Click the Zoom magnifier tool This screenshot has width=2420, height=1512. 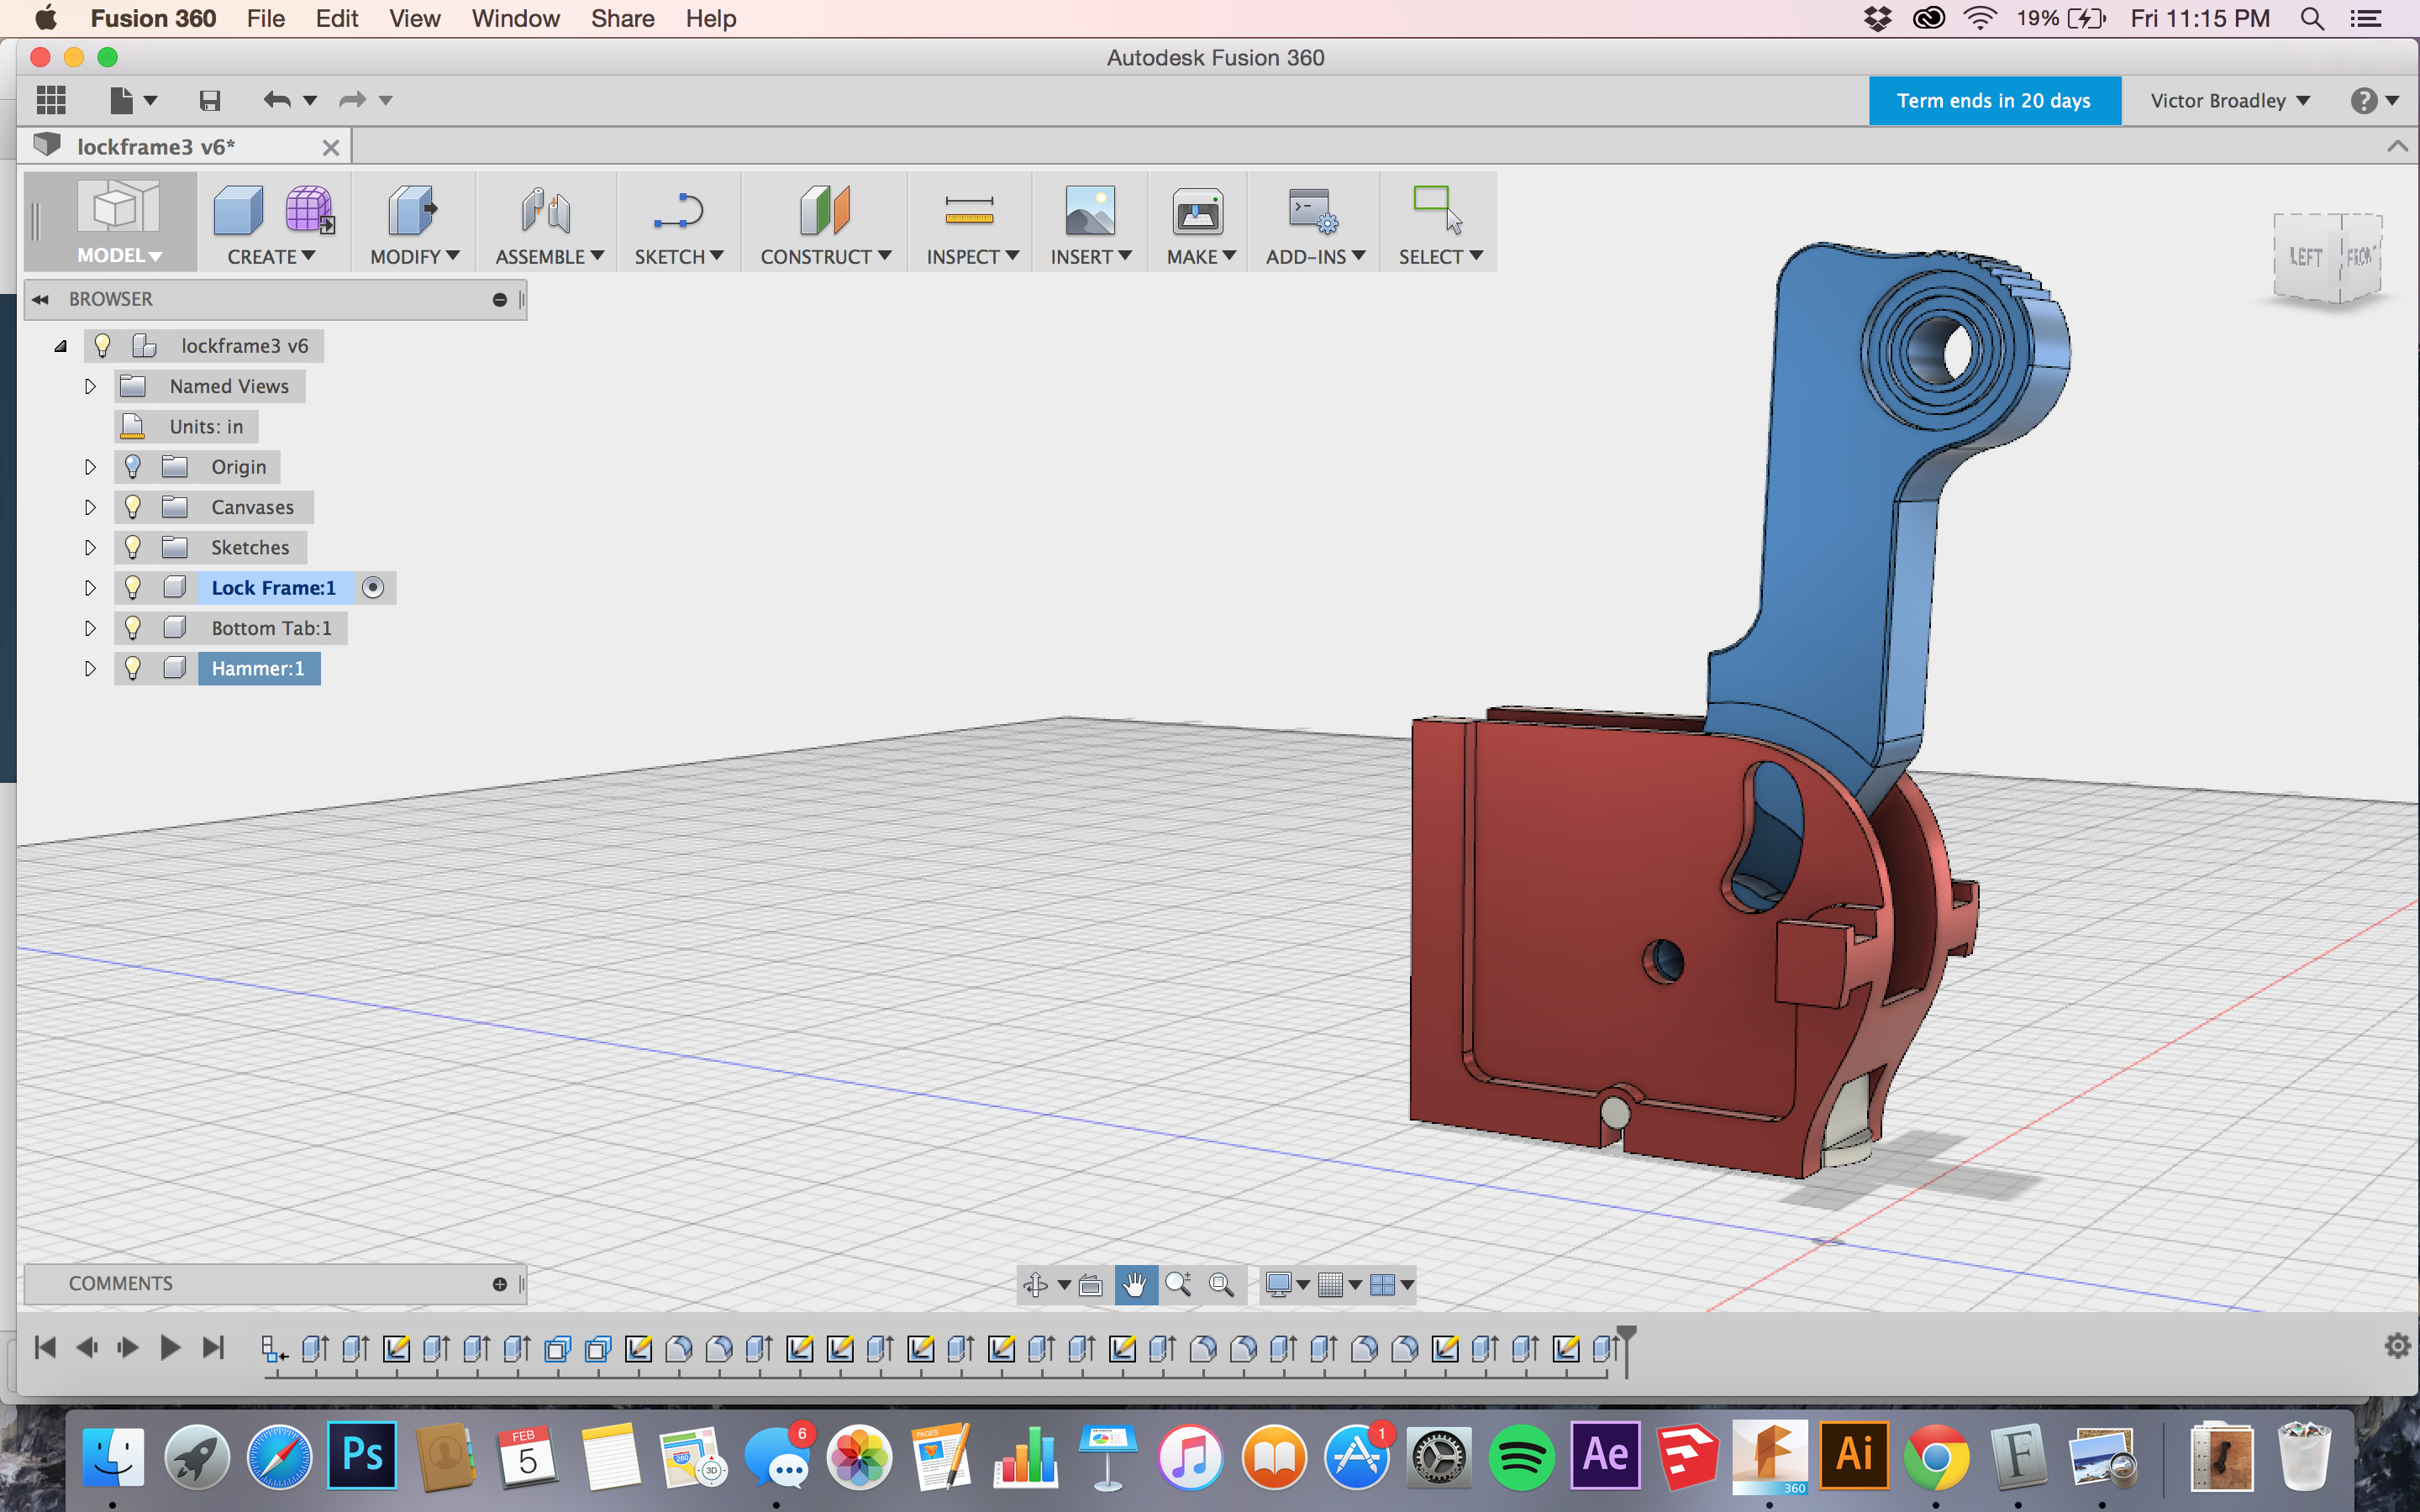[1178, 1284]
